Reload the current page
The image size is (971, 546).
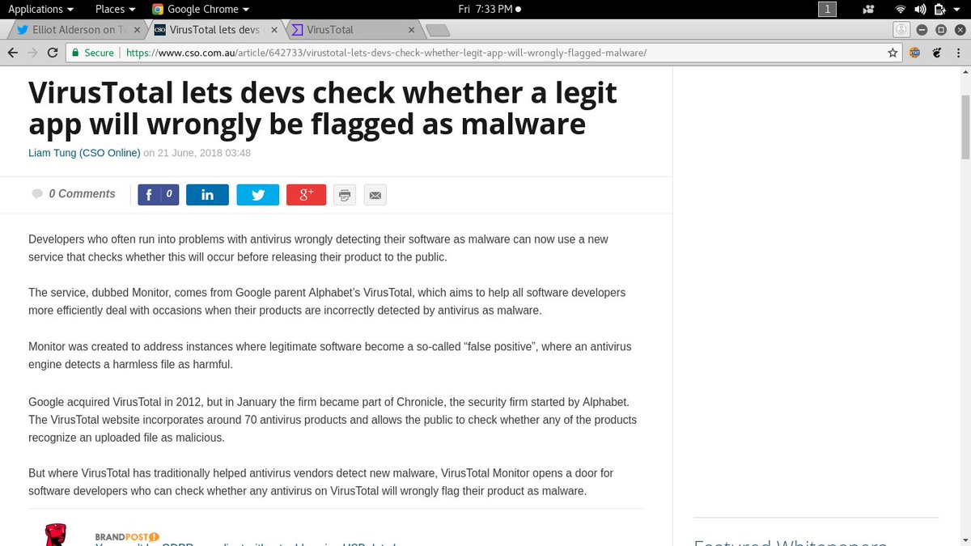click(53, 53)
